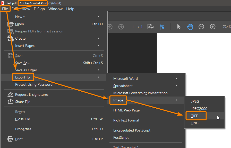This screenshot has height=148, width=231.
Task: Select Microsoft PowerPoint Presentation export
Action: pyautogui.click(x=146, y=93)
